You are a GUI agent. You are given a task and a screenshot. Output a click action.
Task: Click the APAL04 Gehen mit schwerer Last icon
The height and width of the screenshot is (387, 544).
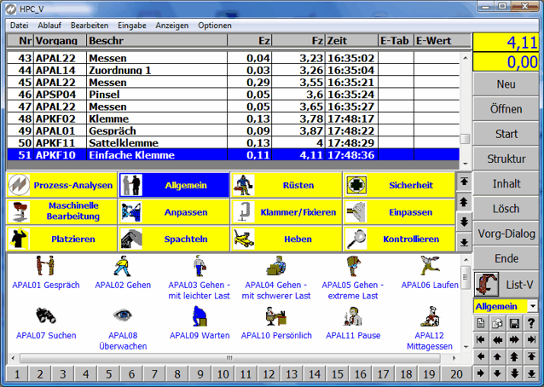pos(275,267)
